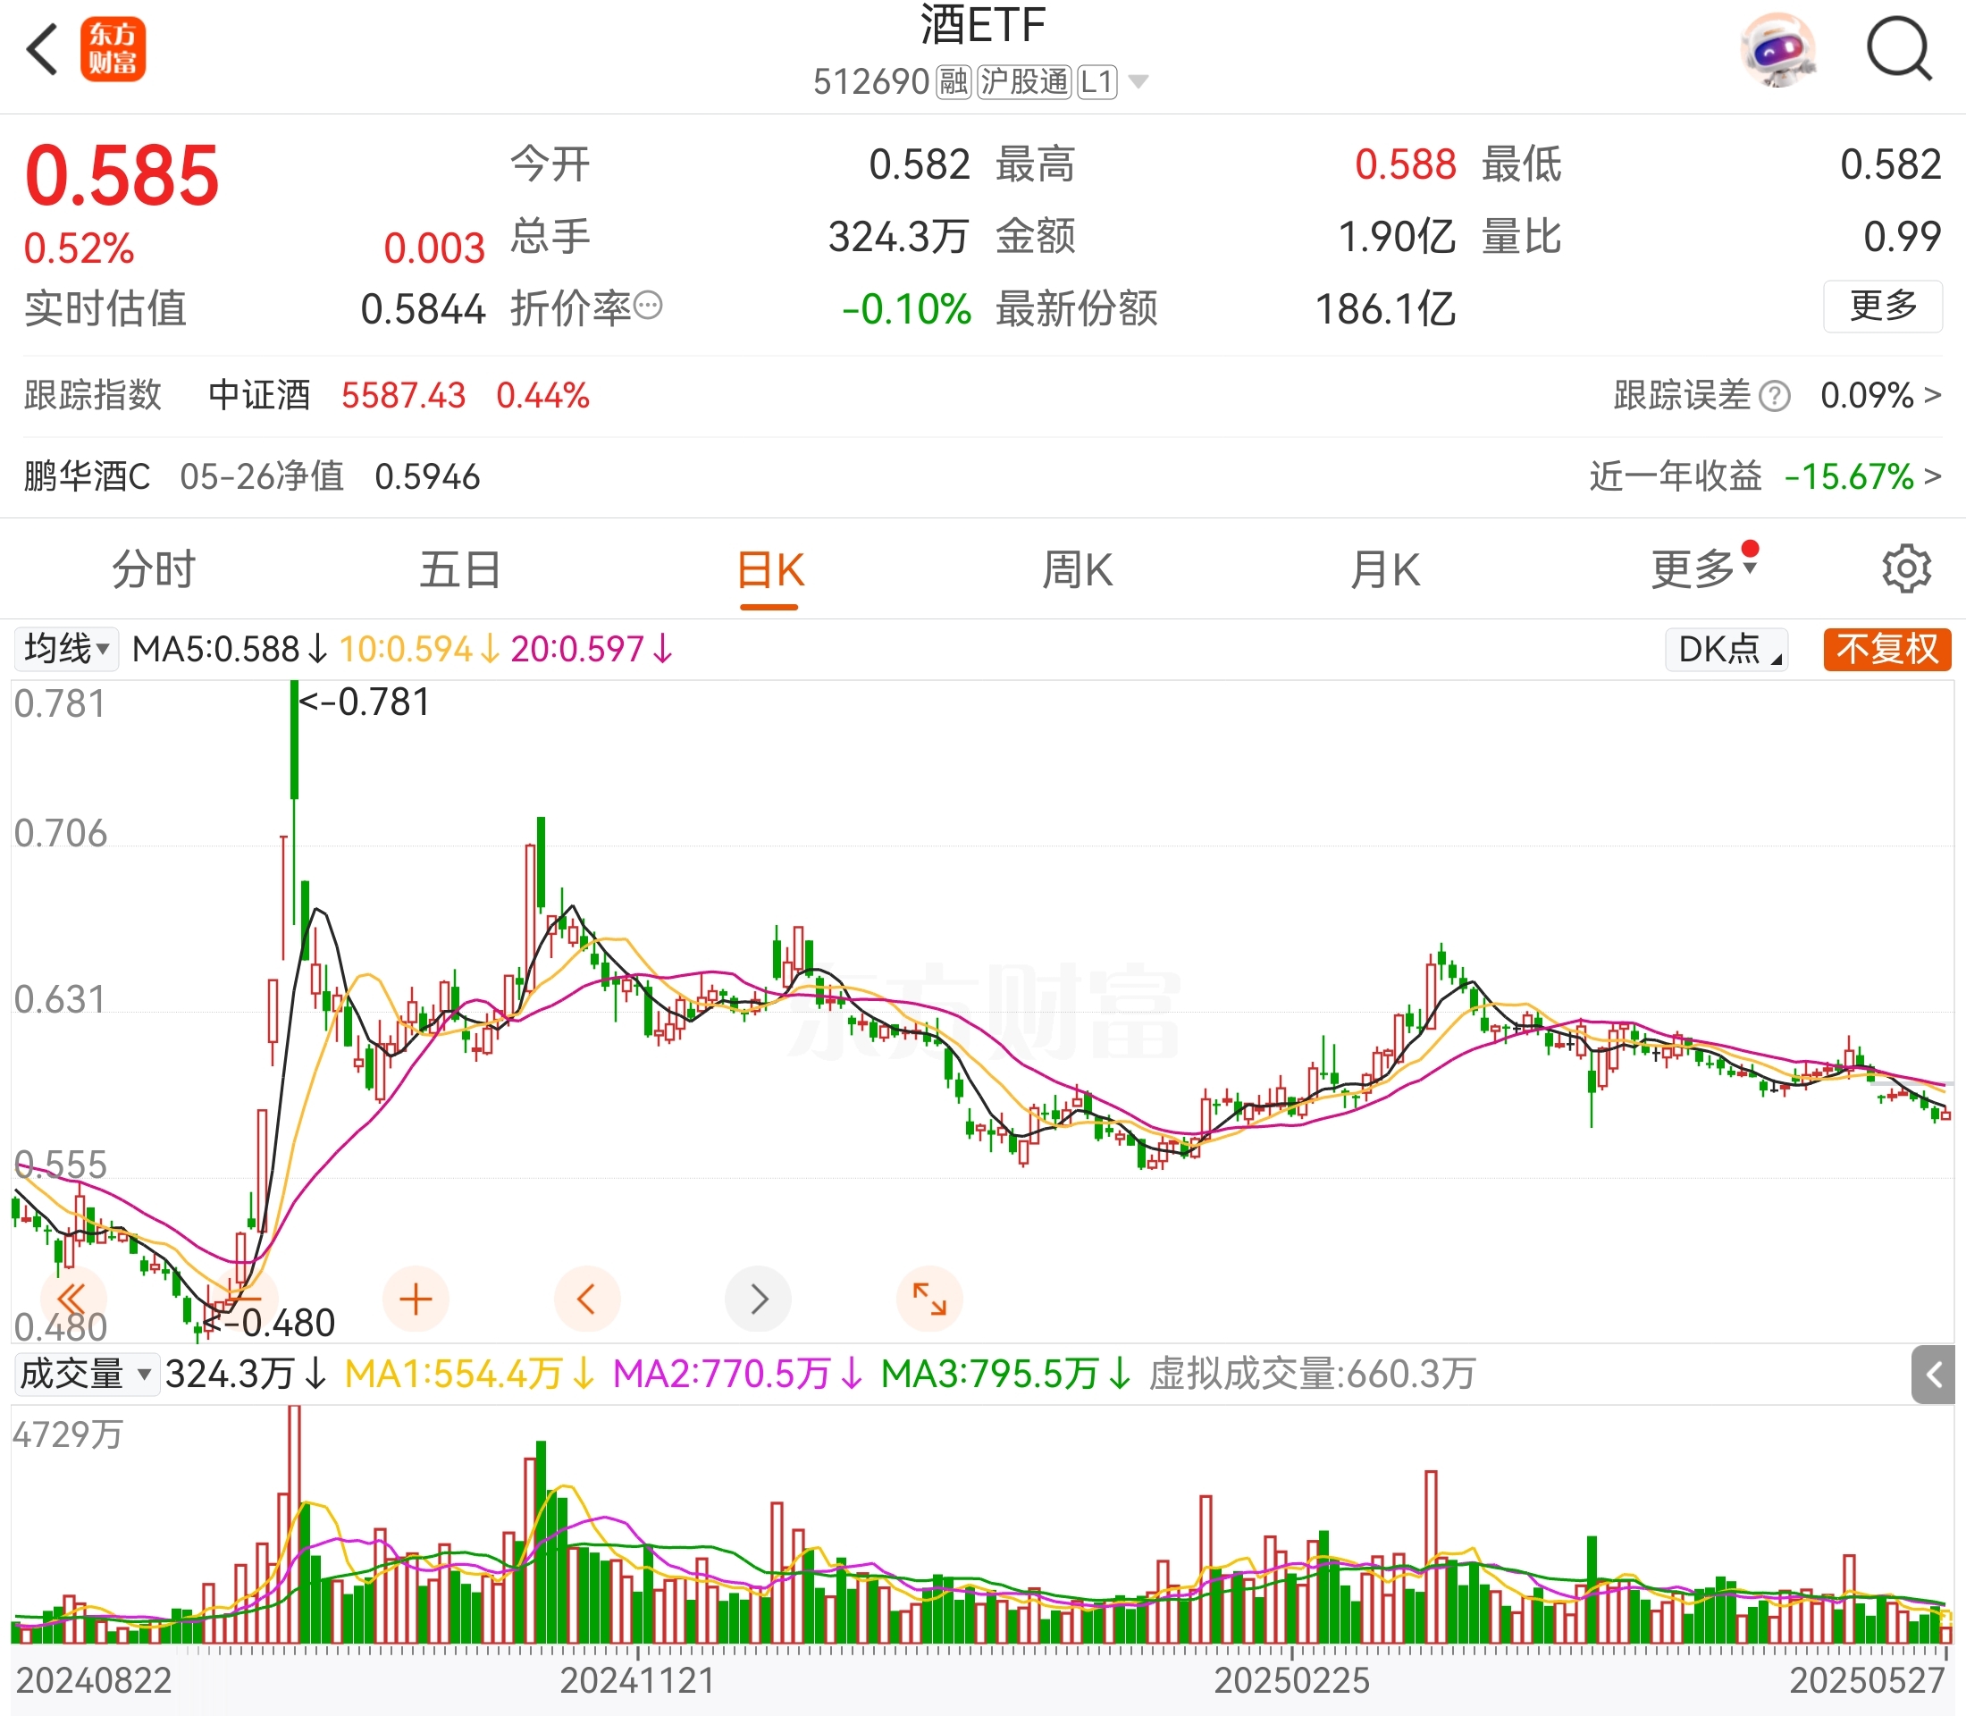Open chart settings gear icon
This screenshot has height=1716, width=1966.
coord(1907,570)
